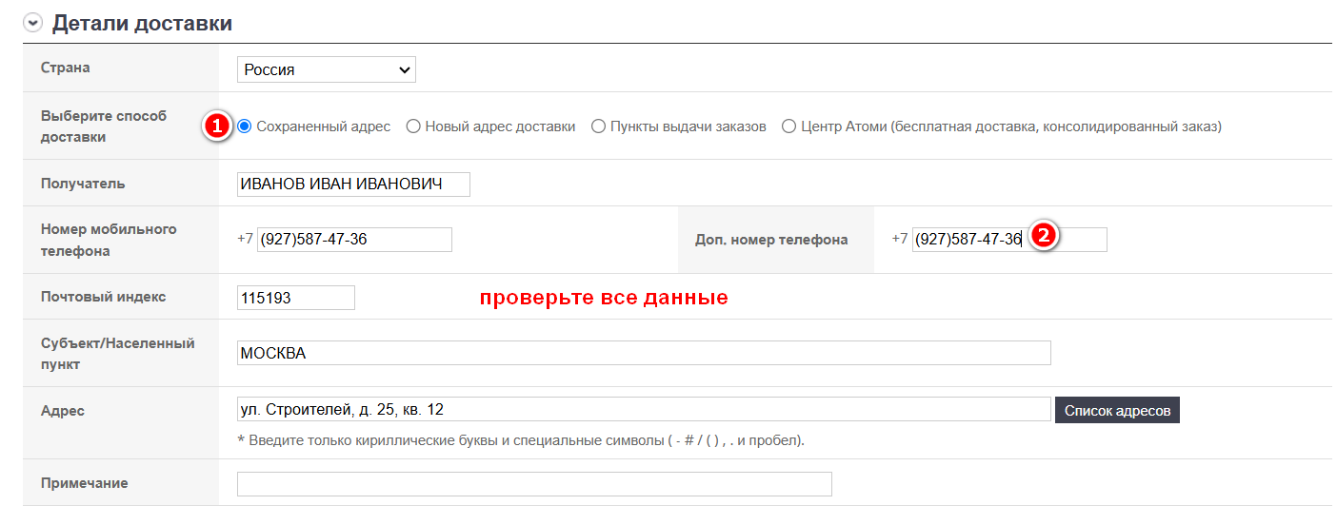1337x525 pixels.
Task: Click the red number 1 marker
Action: [217, 126]
